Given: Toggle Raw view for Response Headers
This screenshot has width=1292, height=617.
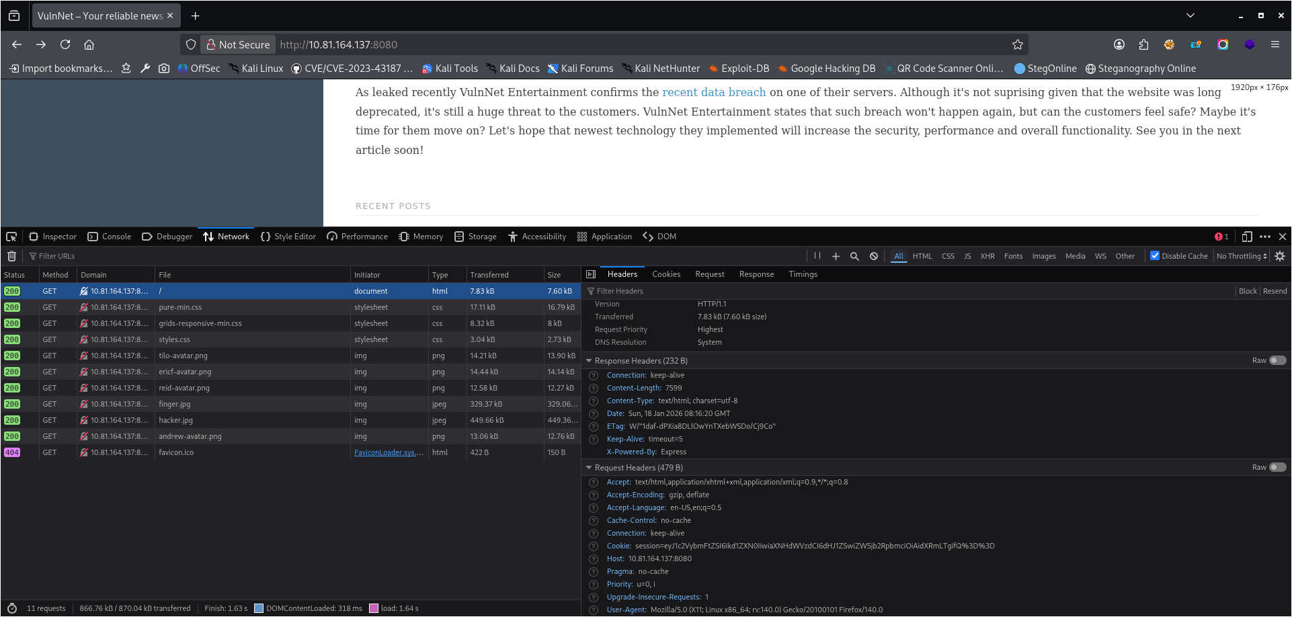Looking at the screenshot, I should click(1277, 361).
